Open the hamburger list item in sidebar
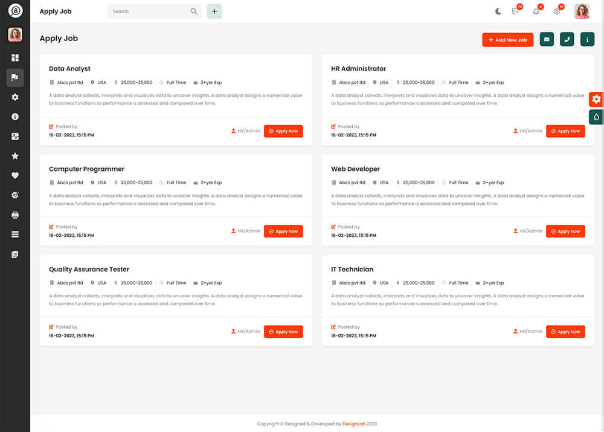The width and height of the screenshot is (604, 432). (15, 234)
